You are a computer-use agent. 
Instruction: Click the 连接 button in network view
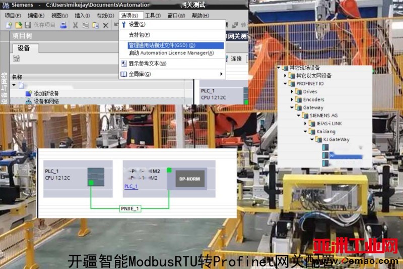point(236,59)
